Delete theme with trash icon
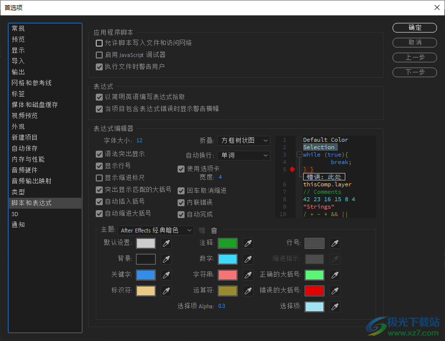The image size is (445, 341). (214, 230)
